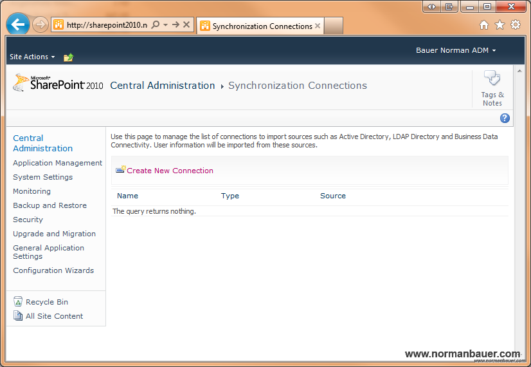Click the All Site Content icon
Viewport: 531px width, 367px height.
[18, 315]
